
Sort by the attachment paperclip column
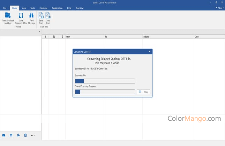pos(62,37)
